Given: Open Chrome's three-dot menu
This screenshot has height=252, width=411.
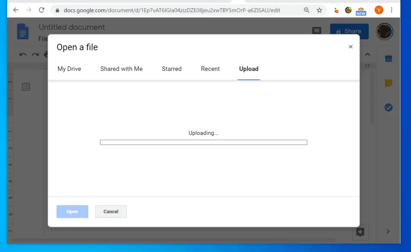Looking at the screenshot, I should click(391, 10).
